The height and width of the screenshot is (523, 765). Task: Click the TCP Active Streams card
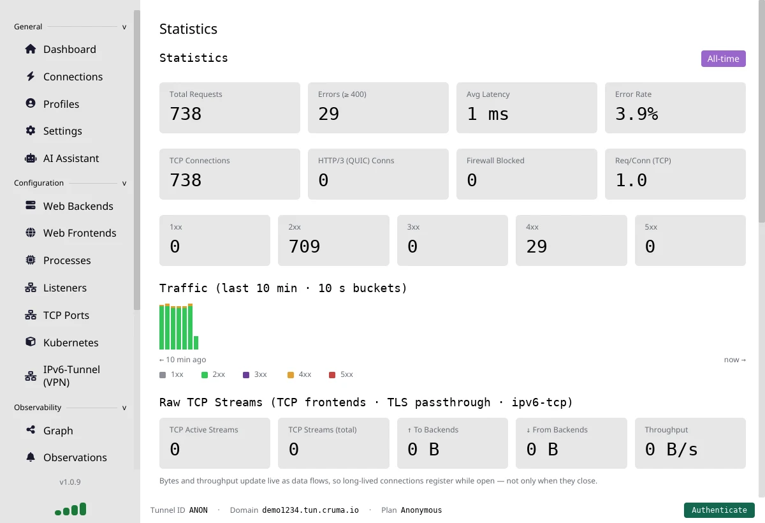tap(215, 443)
